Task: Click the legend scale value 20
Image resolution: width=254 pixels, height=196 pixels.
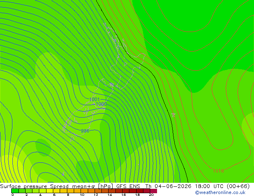Action: (x=151, y=195)
